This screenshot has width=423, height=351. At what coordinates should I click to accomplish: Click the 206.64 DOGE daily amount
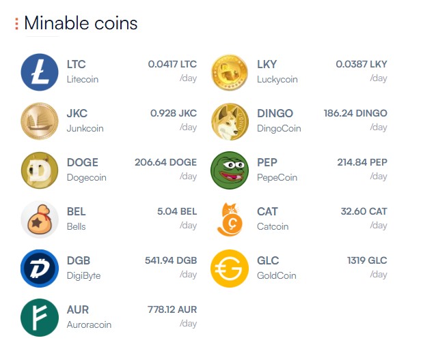pyautogui.click(x=166, y=162)
